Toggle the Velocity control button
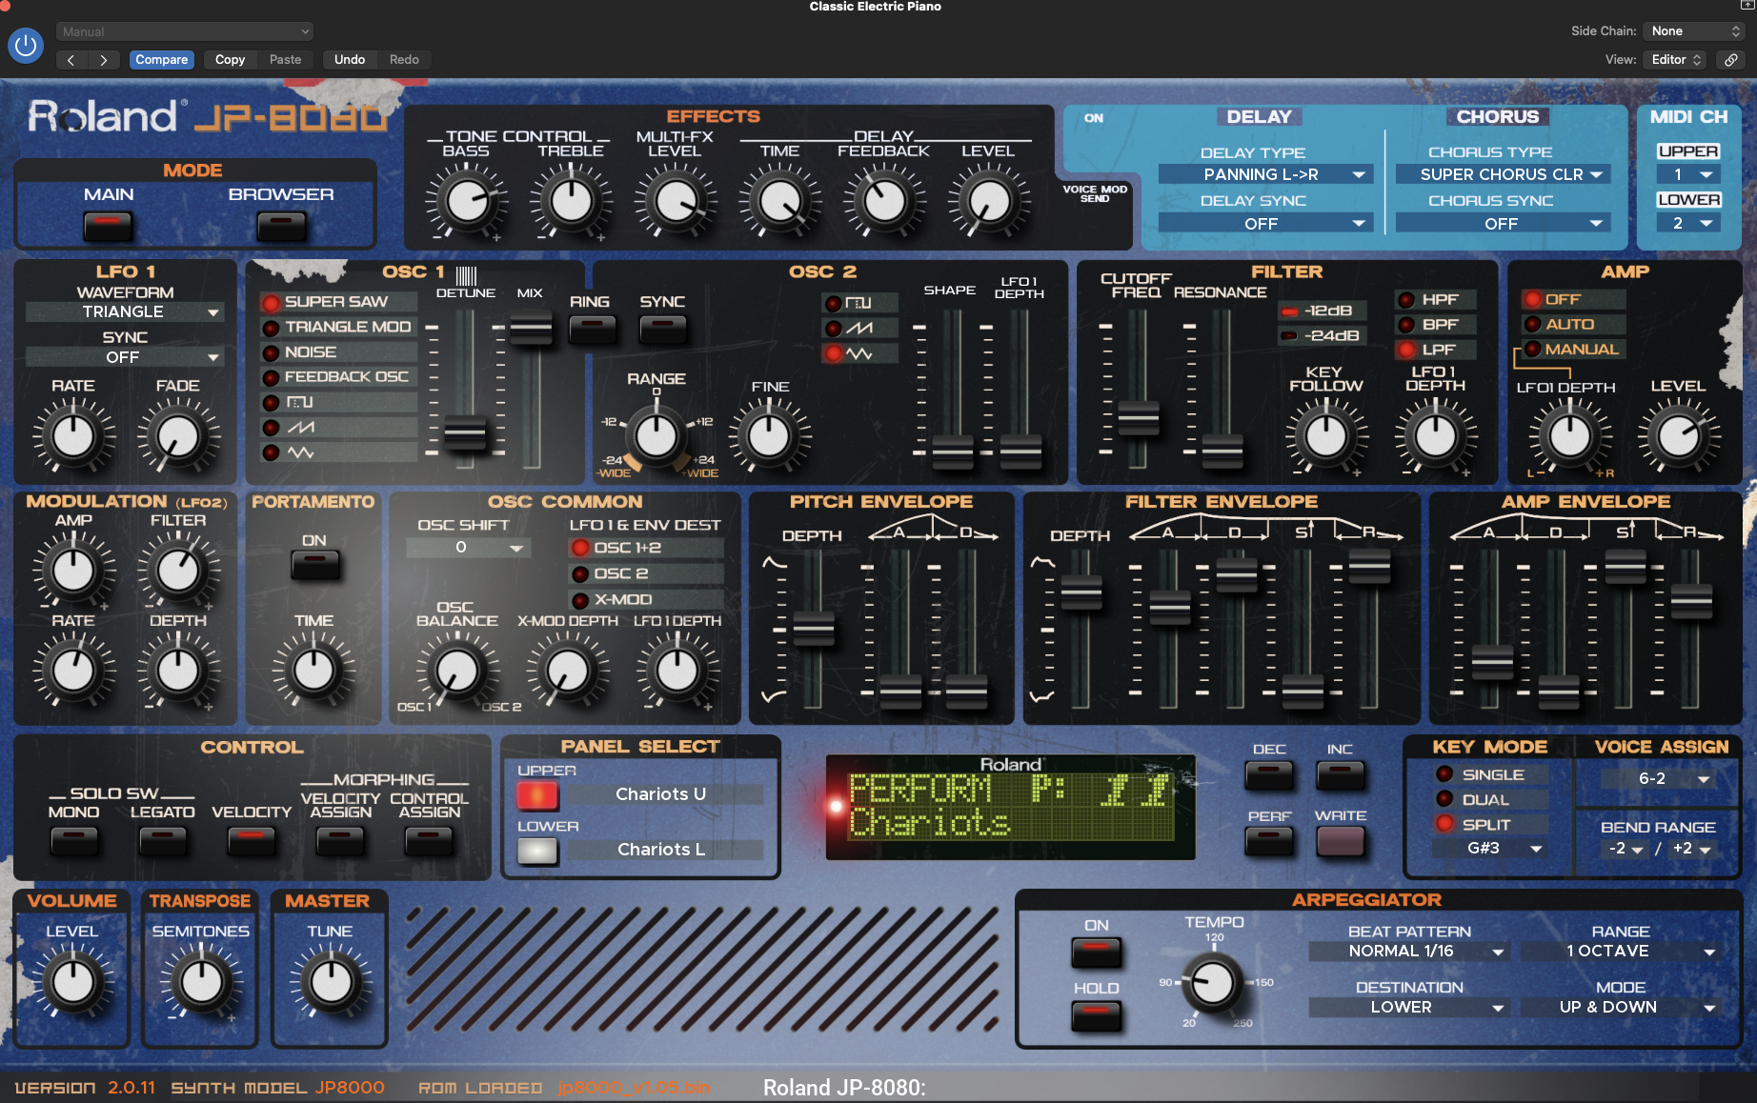 pos(252,840)
